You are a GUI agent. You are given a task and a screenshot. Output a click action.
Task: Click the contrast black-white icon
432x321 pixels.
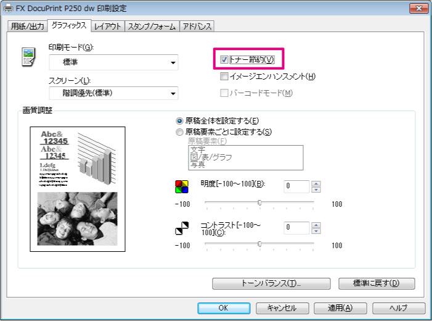180,230
